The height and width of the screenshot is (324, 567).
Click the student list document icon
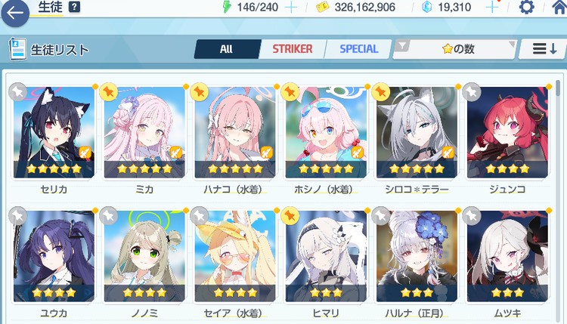pos(17,49)
